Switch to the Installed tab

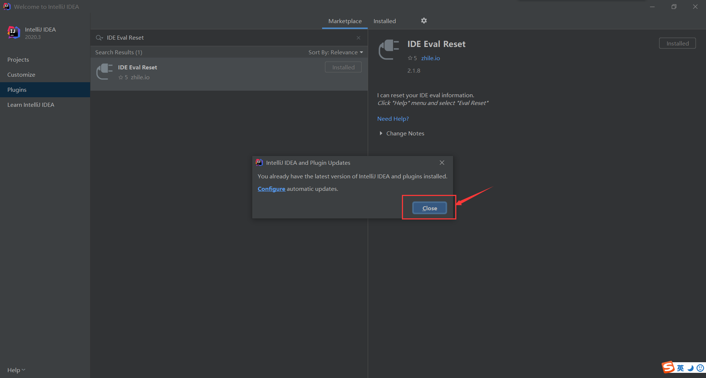click(x=385, y=21)
